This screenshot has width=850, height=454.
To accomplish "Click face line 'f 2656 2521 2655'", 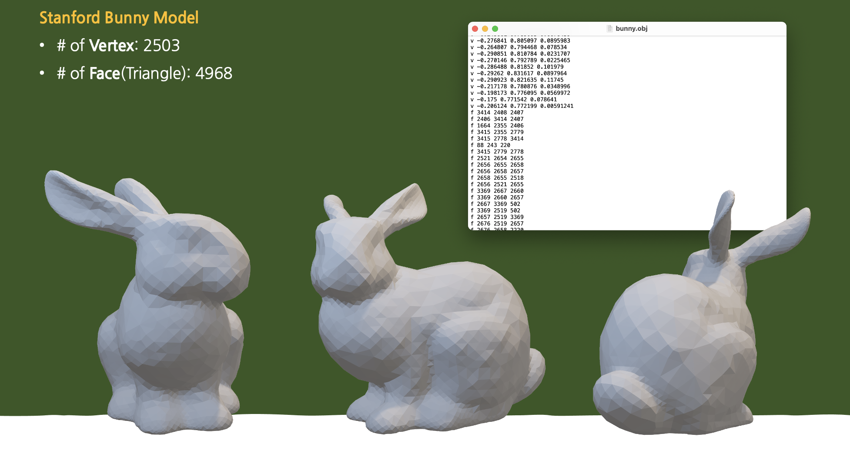I will point(497,184).
